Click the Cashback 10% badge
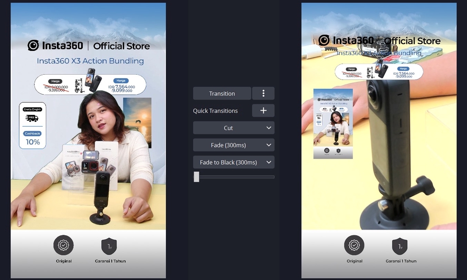Screen dimensions: 467x280 click(33, 139)
